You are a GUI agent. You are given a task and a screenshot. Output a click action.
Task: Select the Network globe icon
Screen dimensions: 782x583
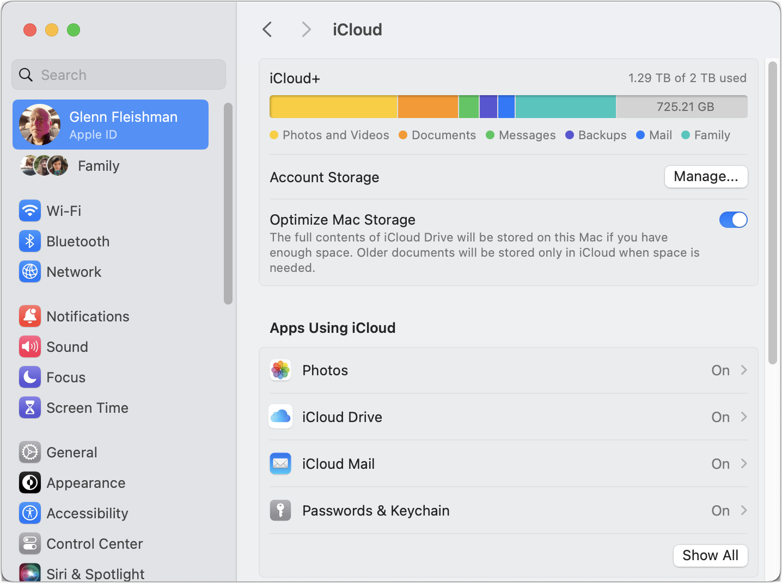[x=30, y=271]
